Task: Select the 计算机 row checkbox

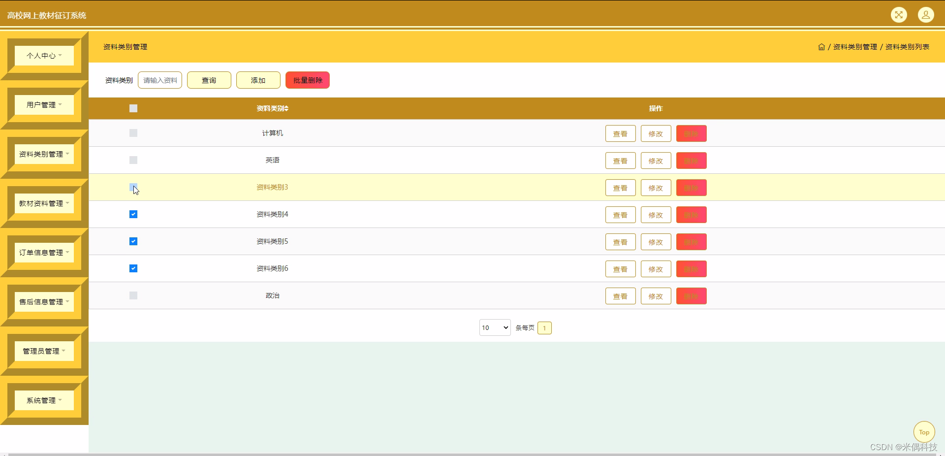Action: pos(133,133)
